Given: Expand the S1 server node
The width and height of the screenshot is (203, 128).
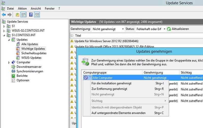Looking at the screenshot, I should point(4,26).
